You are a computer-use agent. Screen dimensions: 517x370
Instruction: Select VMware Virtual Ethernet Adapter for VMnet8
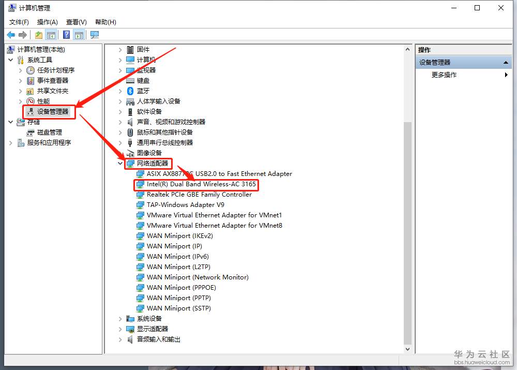click(x=215, y=226)
